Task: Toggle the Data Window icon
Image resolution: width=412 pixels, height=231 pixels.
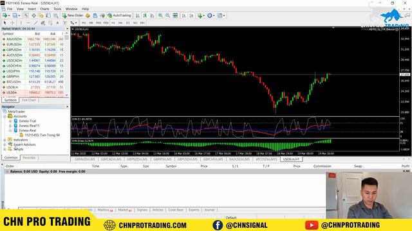Action: tap(34, 15)
